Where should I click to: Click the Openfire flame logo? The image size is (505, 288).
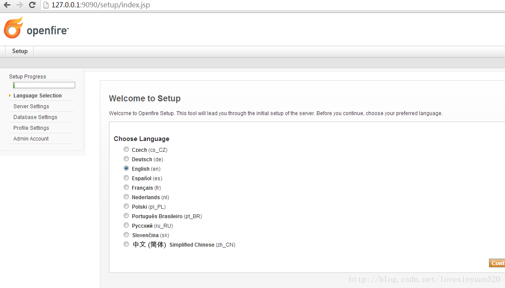[x=13, y=28]
